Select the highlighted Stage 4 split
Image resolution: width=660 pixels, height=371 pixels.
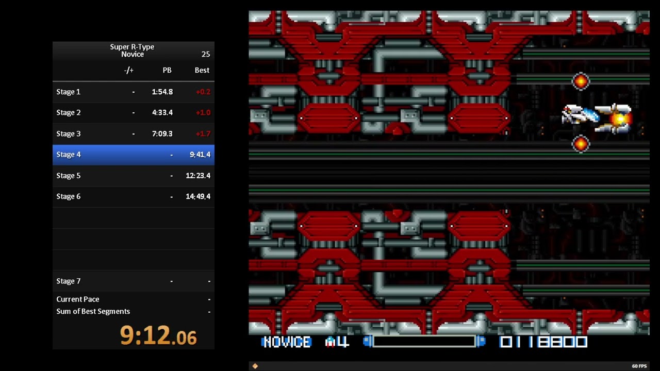pyautogui.click(x=134, y=155)
